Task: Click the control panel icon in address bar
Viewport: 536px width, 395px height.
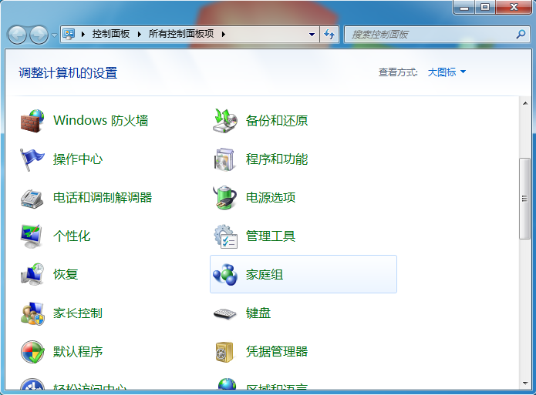Action: (69, 34)
